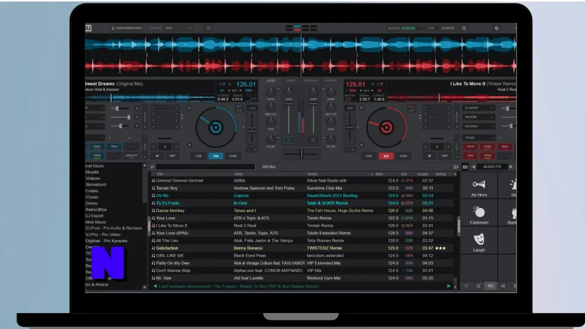
Task: Toggle the right deck Vocal stem pad
Action: point(470,147)
